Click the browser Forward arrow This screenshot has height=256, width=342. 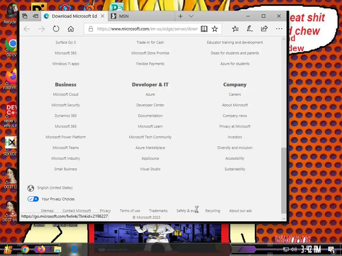tap(41, 29)
